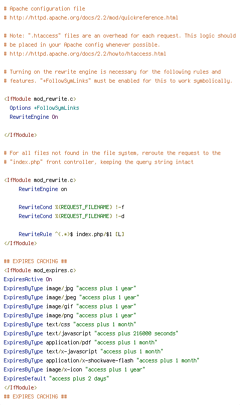This screenshot has width=240, height=405.
Task: Click the IfModule mod_expires.c opening tag
Action: 40,271
